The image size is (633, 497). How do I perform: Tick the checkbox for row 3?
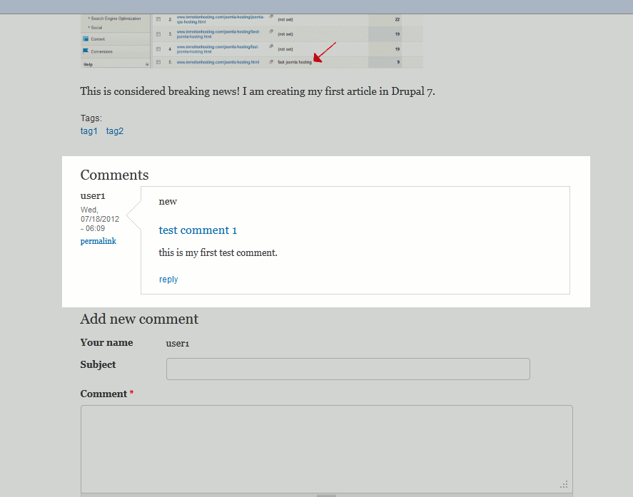point(158,34)
